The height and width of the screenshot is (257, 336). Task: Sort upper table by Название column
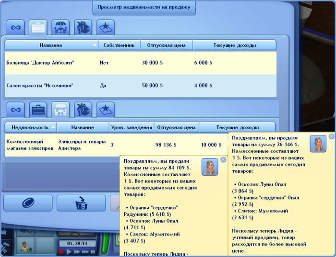tap(51, 45)
